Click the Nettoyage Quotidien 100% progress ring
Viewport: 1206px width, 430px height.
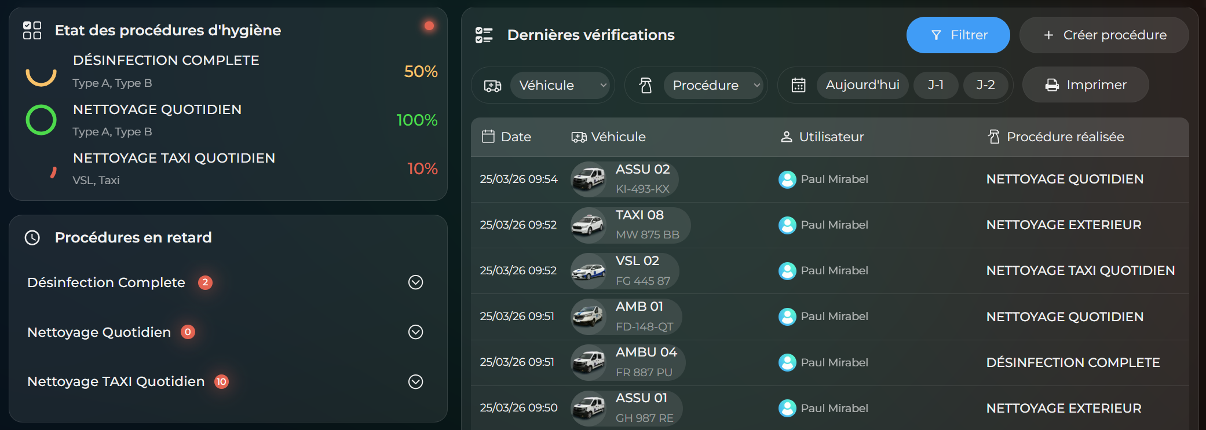(x=41, y=120)
